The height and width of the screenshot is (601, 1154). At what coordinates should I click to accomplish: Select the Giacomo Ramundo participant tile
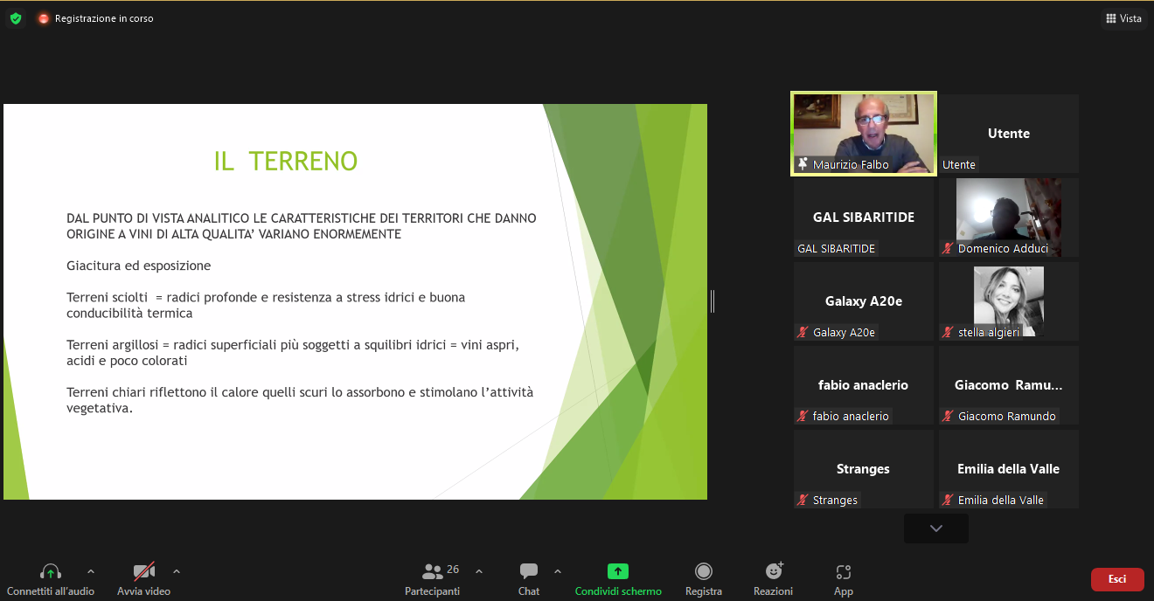coord(1009,385)
